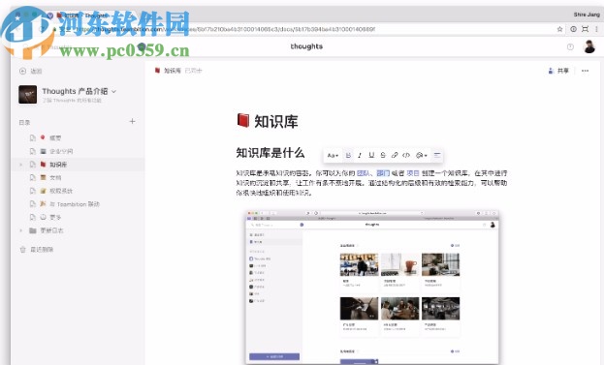Screen dimensions: 604x365
Task: Open the Aa text style dropdown
Action: tap(333, 155)
